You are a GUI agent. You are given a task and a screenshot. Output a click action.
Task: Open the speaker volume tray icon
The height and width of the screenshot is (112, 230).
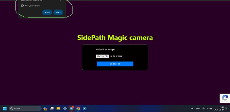pos(207,109)
